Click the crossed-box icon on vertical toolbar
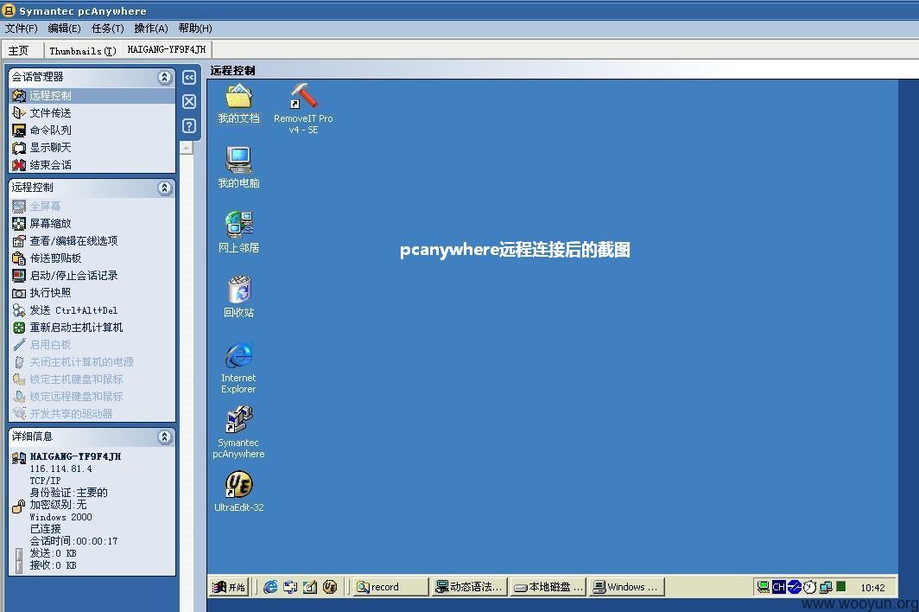This screenshot has width=919, height=612. [188, 101]
